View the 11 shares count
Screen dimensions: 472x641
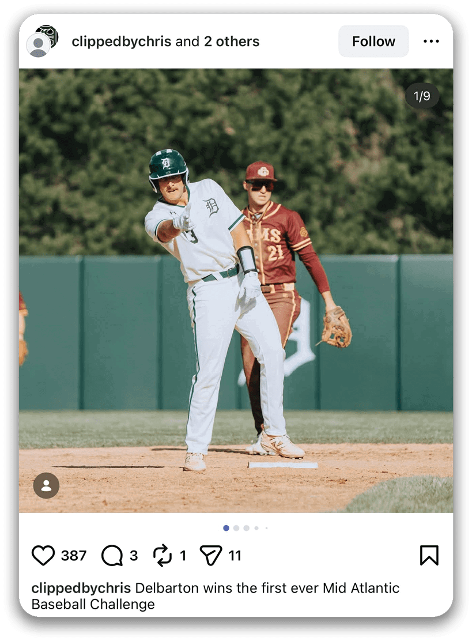(235, 556)
